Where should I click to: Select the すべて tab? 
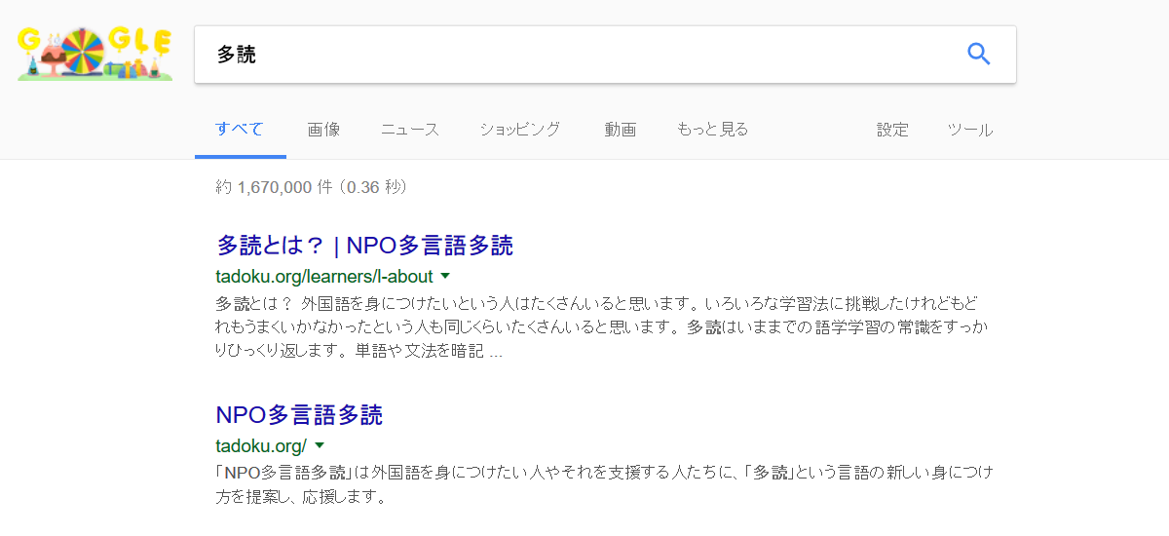[x=240, y=130]
